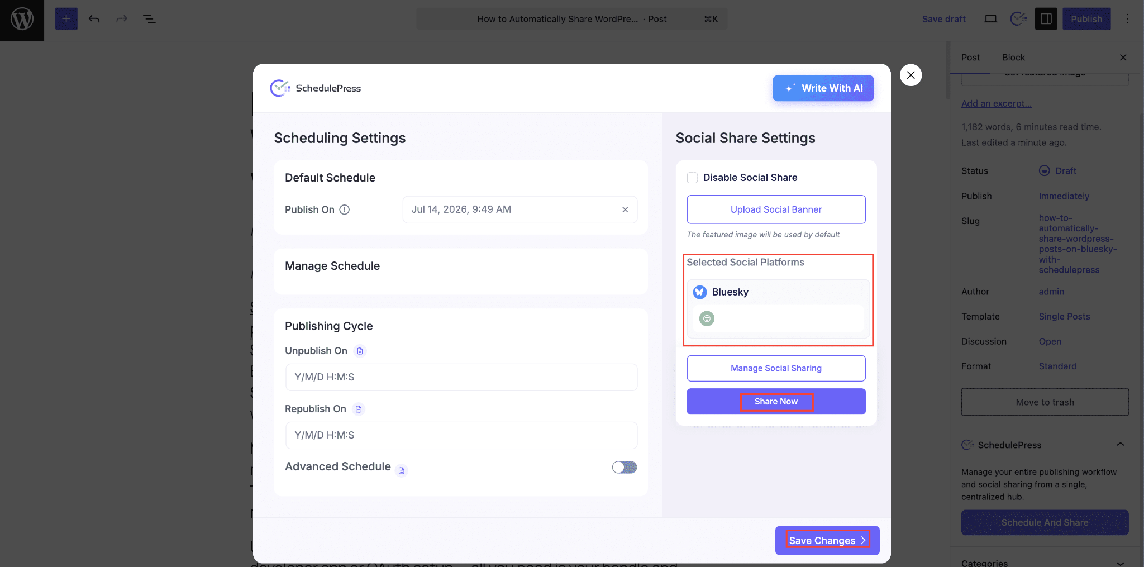Image resolution: width=1144 pixels, height=567 pixels.
Task: Click the block inserter plus icon
Action: [66, 19]
